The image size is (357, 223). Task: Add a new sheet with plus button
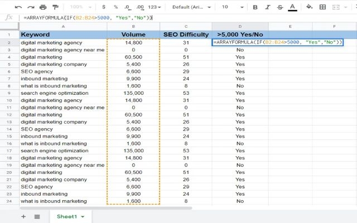(x=23, y=216)
